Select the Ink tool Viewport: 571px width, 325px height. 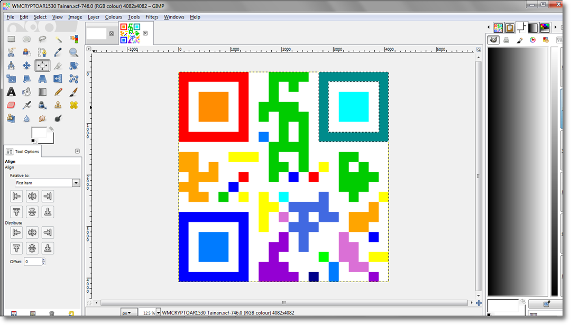pos(42,105)
